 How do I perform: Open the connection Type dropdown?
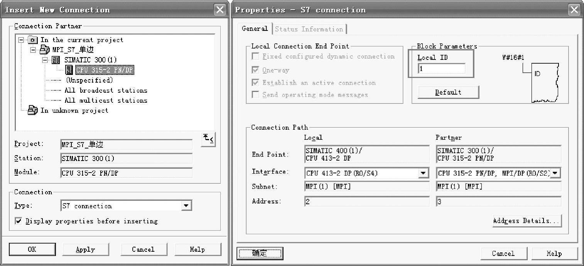point(186,206)
